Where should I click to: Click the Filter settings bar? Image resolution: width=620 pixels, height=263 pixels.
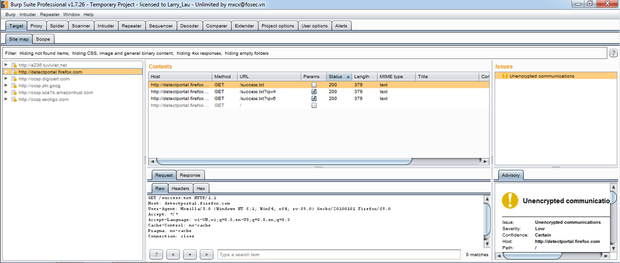[x=305, y=53]
